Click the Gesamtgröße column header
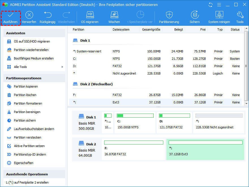Image resolution: width=249 pixels, height=187 pixels. pos(151,29)
